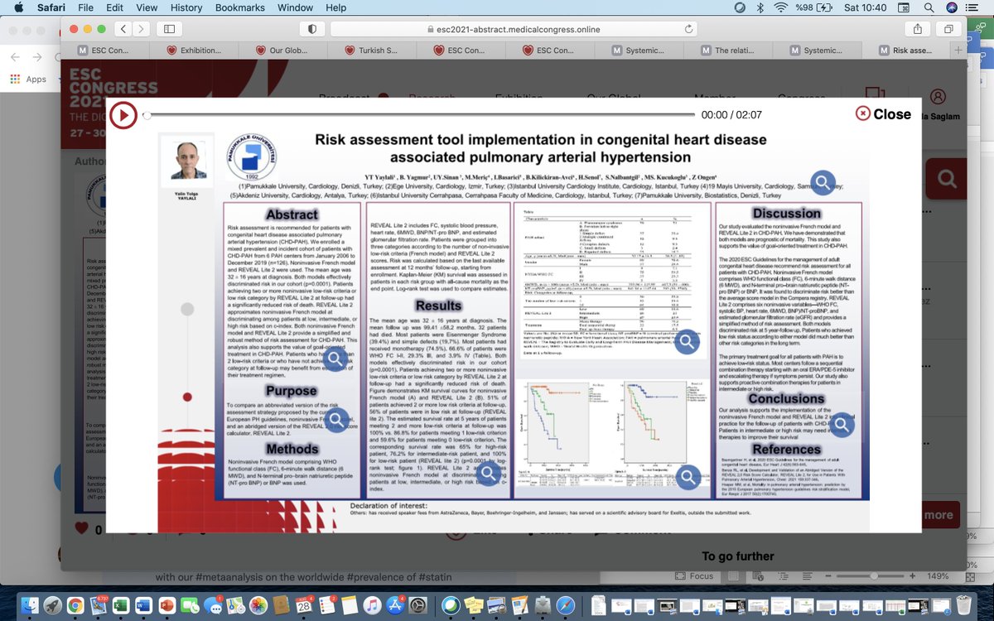Open the Wi-Fi status menu

[x=781, y=7]
